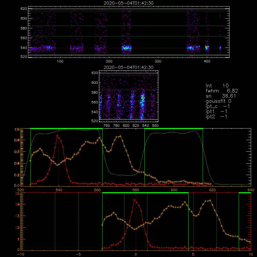Click the 520 x-axis label of the profile plot

(x=21, y=190)
